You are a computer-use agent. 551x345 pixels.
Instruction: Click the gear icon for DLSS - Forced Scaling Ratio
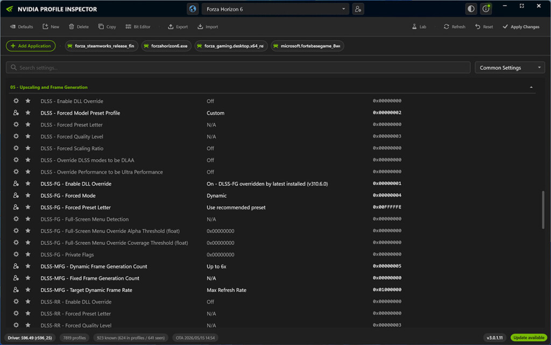pyautogui.click(x=16, y=148)
